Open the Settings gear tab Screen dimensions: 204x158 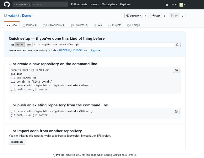[x=133, y=25]
